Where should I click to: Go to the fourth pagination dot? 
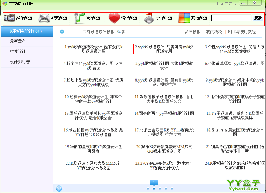pyautogui.click(x=166, y=189)
